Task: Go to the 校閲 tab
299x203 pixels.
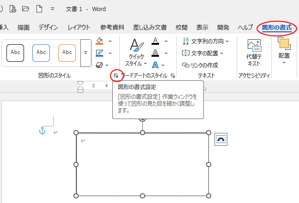Action: pos(181,28)
